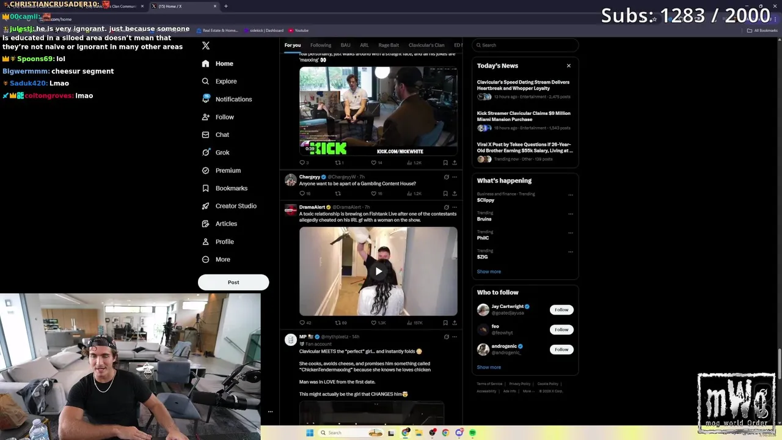Show more under What's happening
This screenshot has height=440, width=782.
coord(489,272)
